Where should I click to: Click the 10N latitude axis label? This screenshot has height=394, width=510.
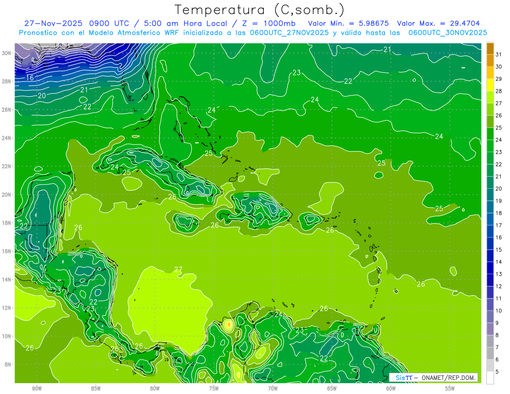click(x=7, y=336)
